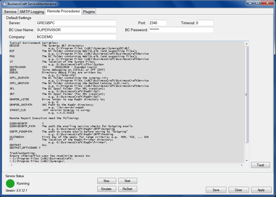Viewport: 276px width, 197px height.
Task: Click the 'QSERVERSMTP_PATH' variable name
Action: (23, 126)
